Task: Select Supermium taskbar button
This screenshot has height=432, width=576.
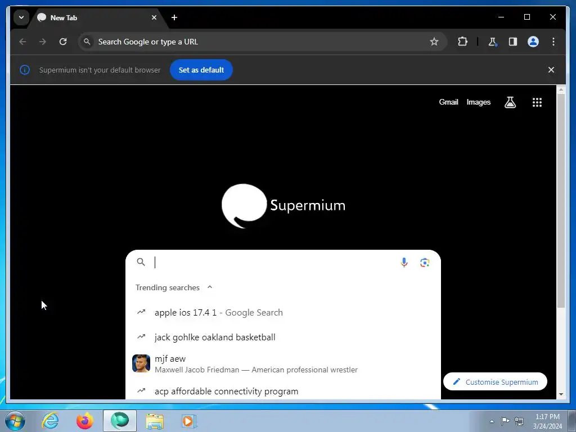Action: click(x=120, y=421)
